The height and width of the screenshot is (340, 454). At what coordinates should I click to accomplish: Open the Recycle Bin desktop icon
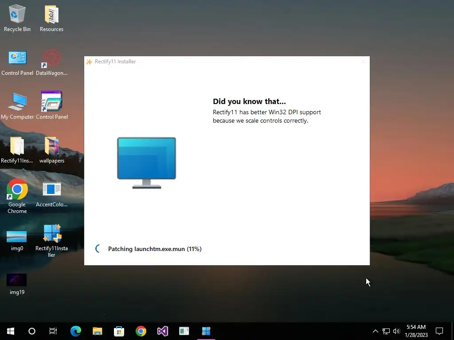[17, 18]
